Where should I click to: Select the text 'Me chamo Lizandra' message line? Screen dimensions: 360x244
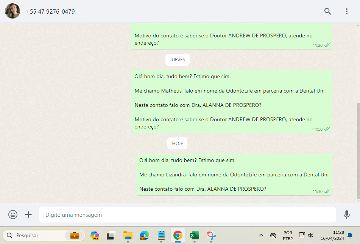point(234,175)
